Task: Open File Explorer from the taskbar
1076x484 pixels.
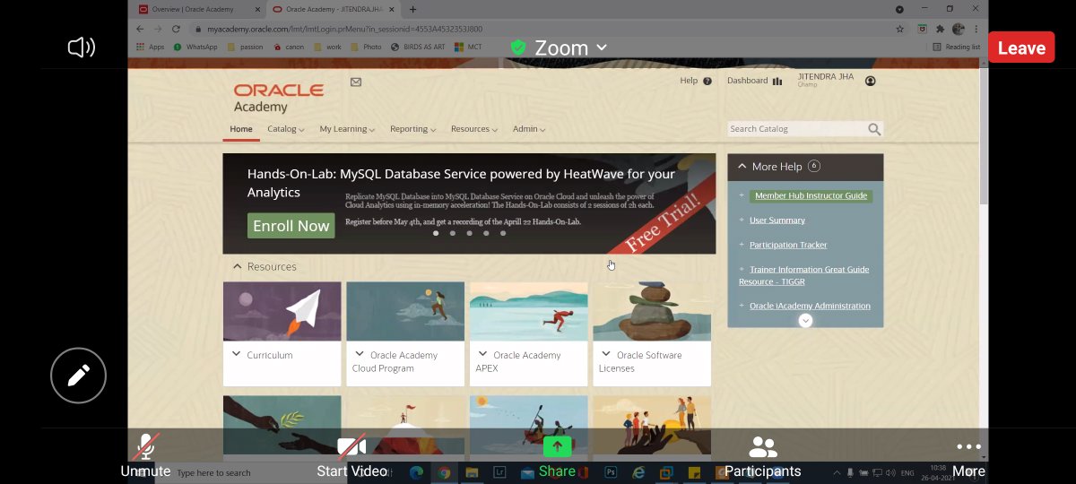Action: [x=472, y=471]
